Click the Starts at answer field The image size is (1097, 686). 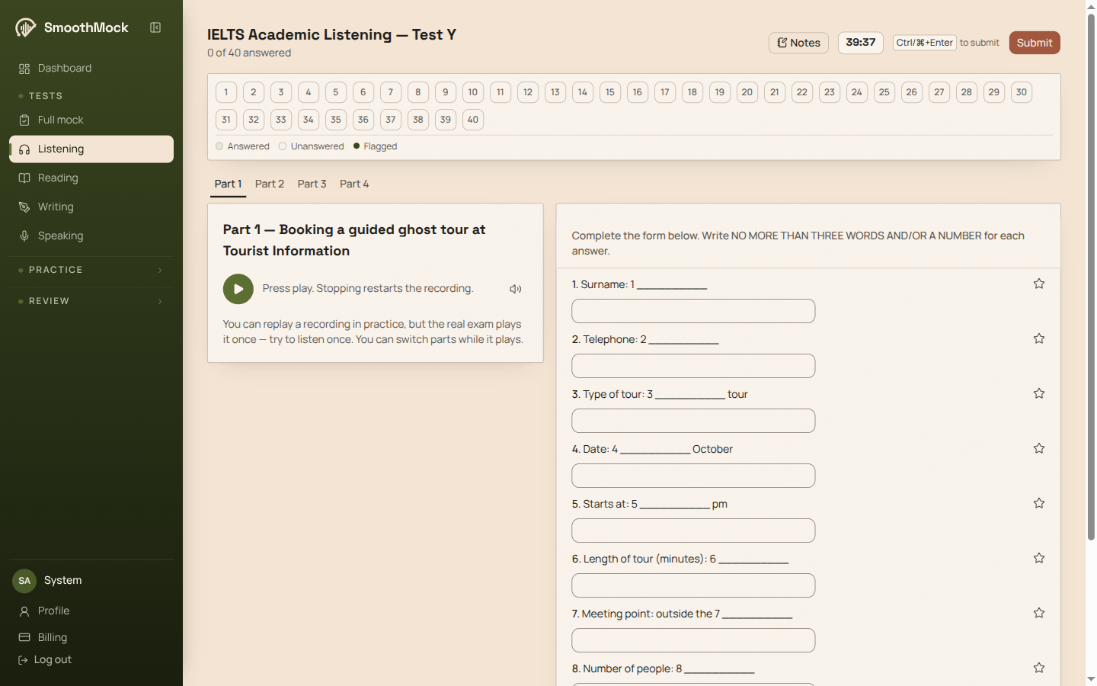[x=693, y=531]
